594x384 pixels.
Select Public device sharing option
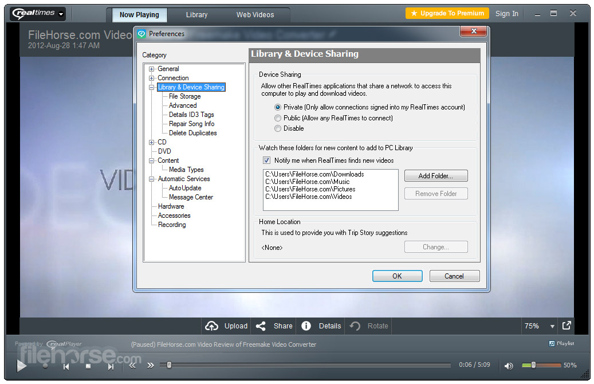pyautogui.click(x=278, y=118)
